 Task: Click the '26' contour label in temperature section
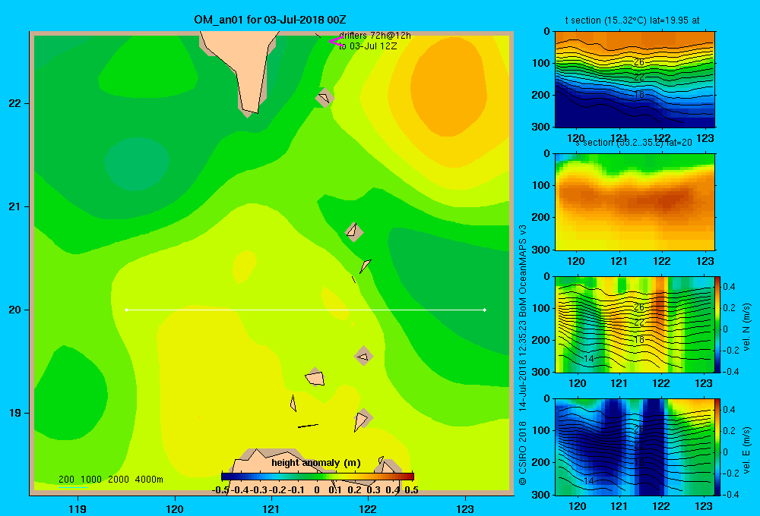pos(639,62)
